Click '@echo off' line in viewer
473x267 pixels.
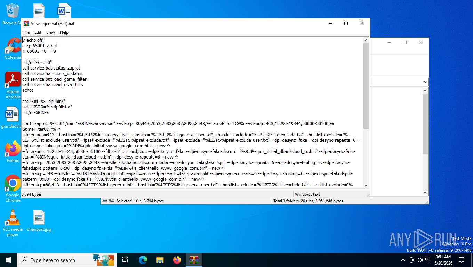(33, 40)
